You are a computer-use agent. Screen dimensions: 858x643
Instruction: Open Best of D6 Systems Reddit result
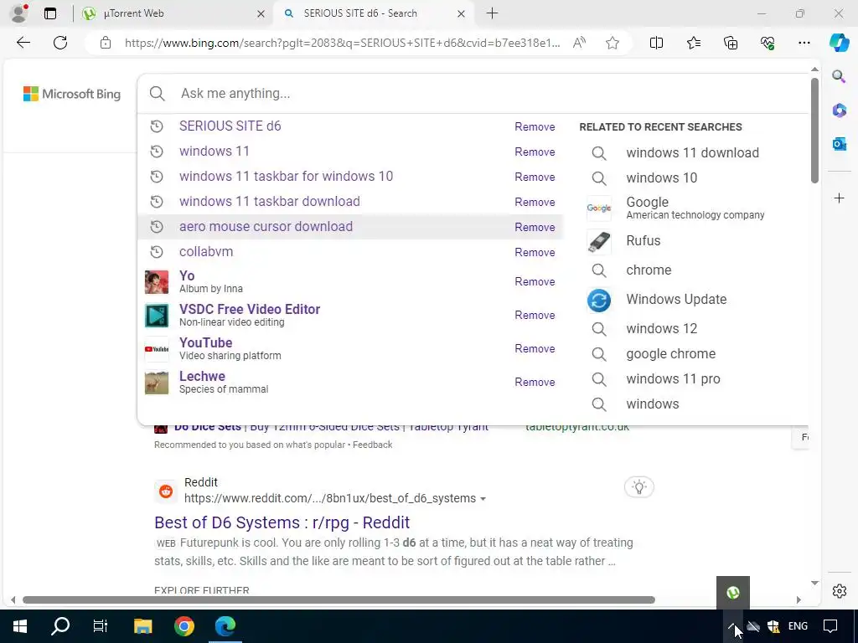coord(282,522)
